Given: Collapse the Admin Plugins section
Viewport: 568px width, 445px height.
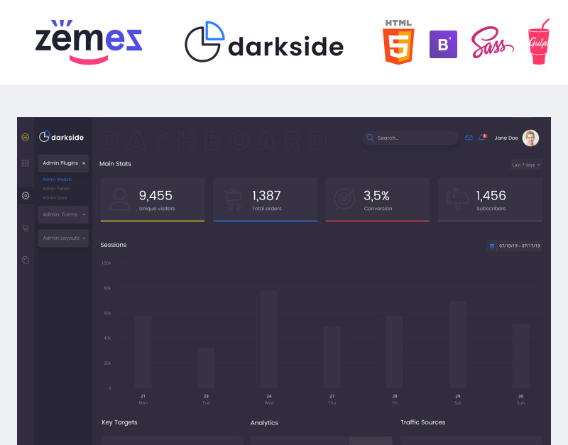Looking at the screenshot, I should point(83,163).
